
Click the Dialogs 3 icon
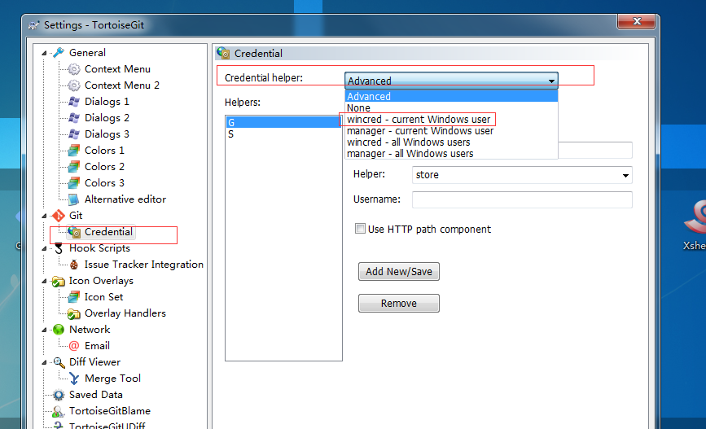click(74, 134)
